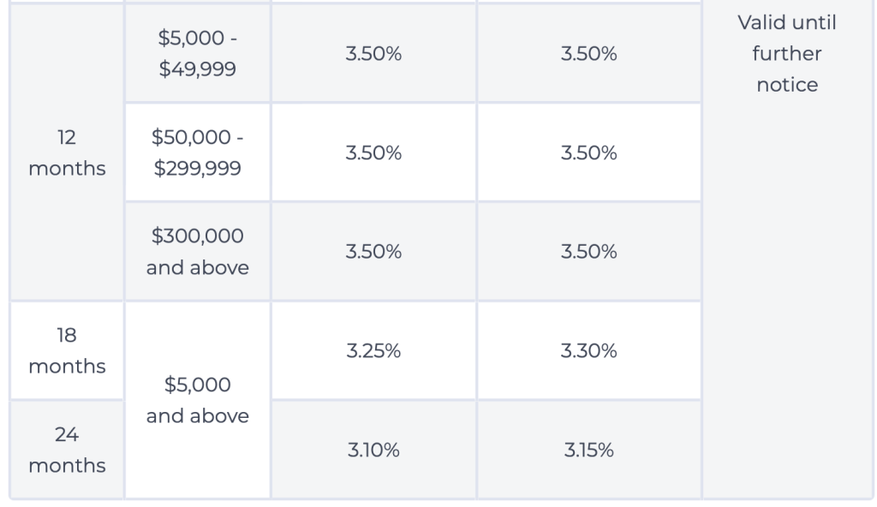Click the 'Valid until further notice' cell
877x507 pixels.
point(787,54)
